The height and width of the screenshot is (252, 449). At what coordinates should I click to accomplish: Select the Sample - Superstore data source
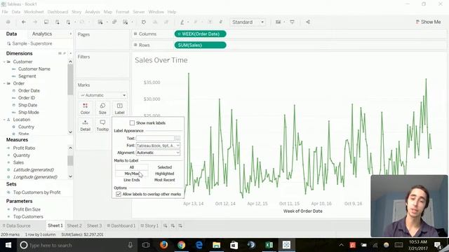[29, 43]
